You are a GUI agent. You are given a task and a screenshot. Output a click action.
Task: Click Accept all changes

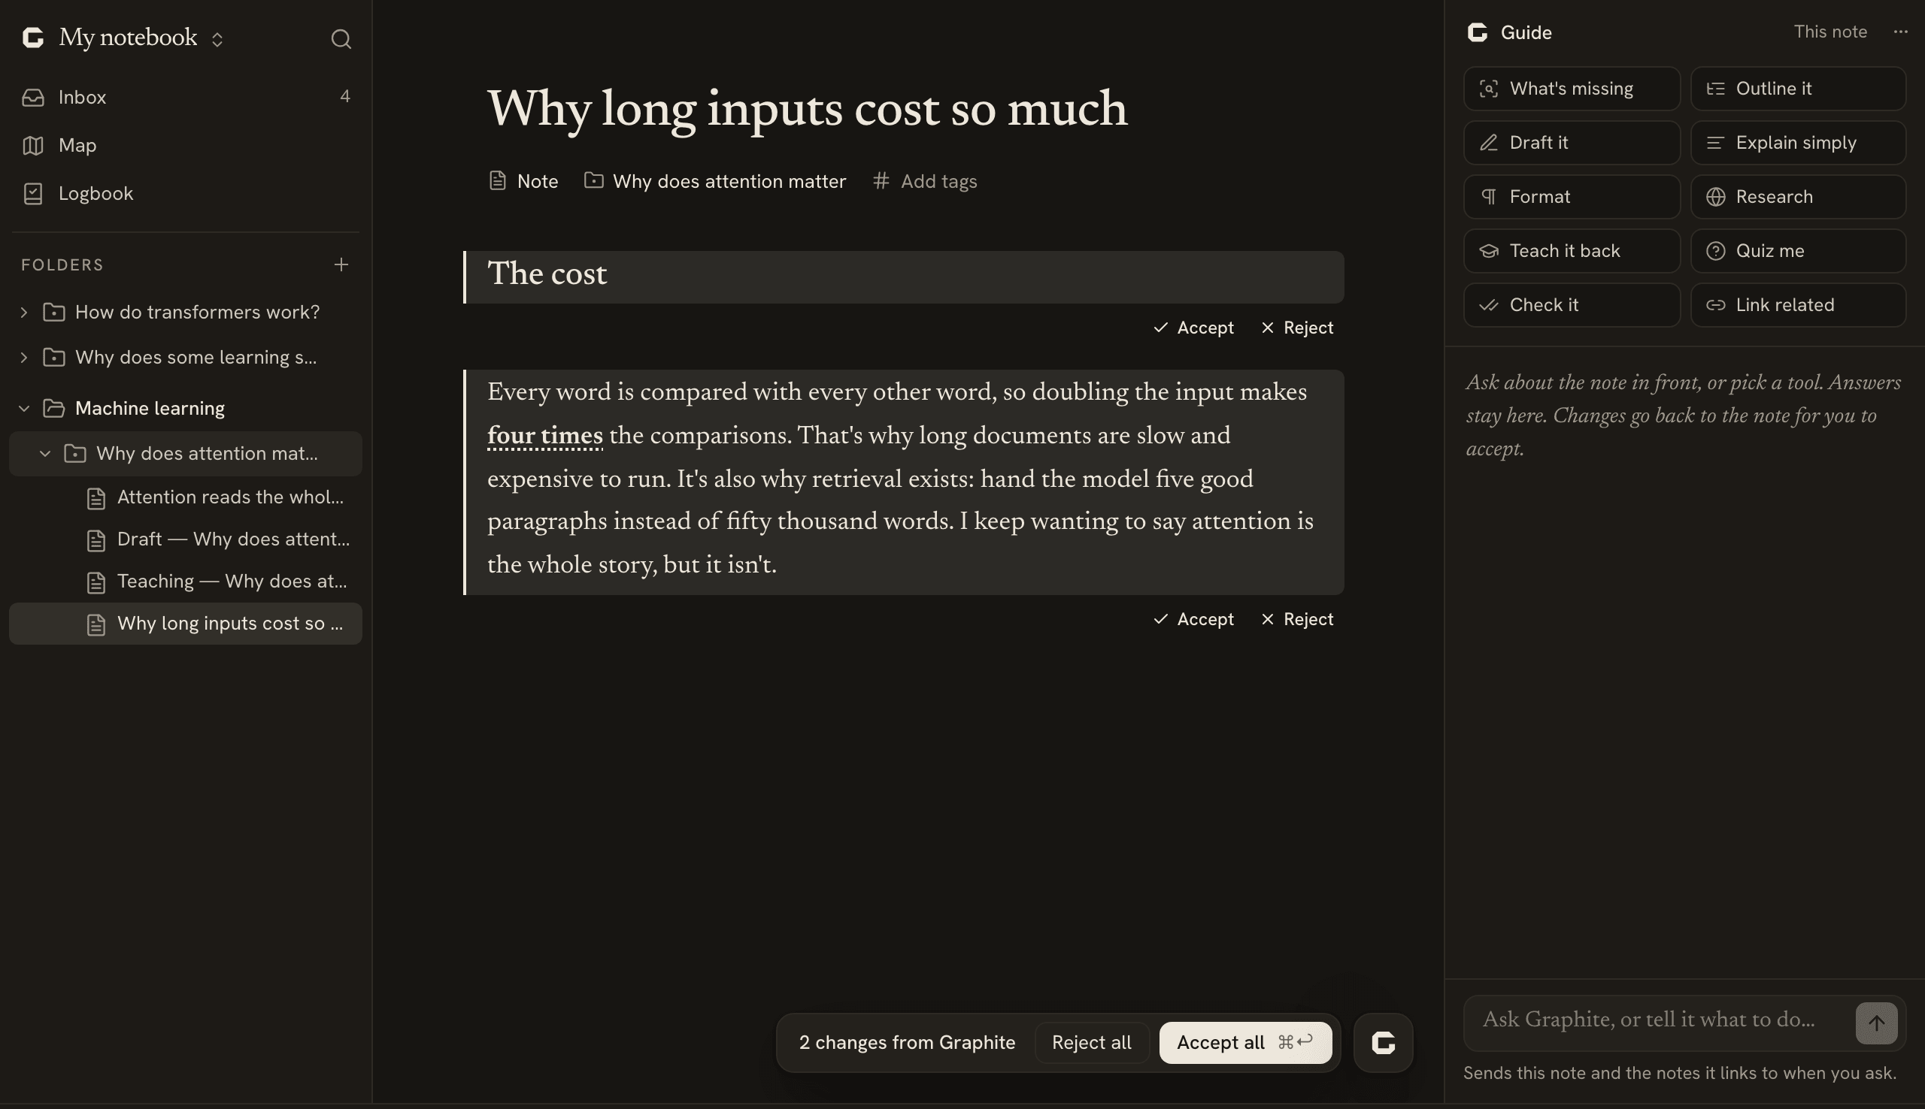[1245, 1042]
